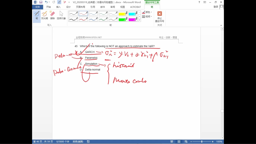Pick the thick green pen in the second row
Screen dimensions: 256x144
click(103, 19)
